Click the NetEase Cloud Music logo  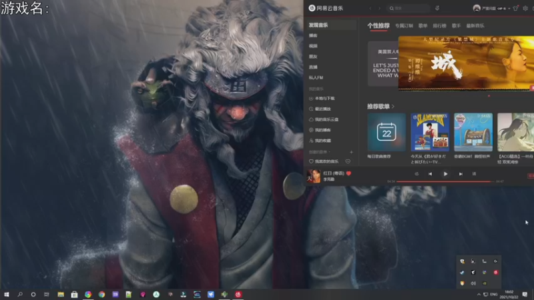pyautogui.click(x=326, y=8)
